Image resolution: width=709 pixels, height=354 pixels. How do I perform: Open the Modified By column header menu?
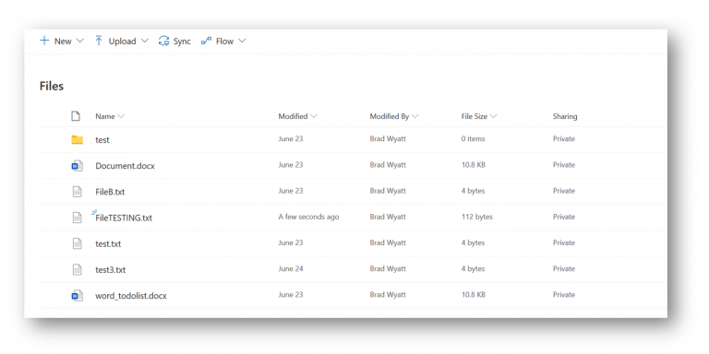pos(394,116)
